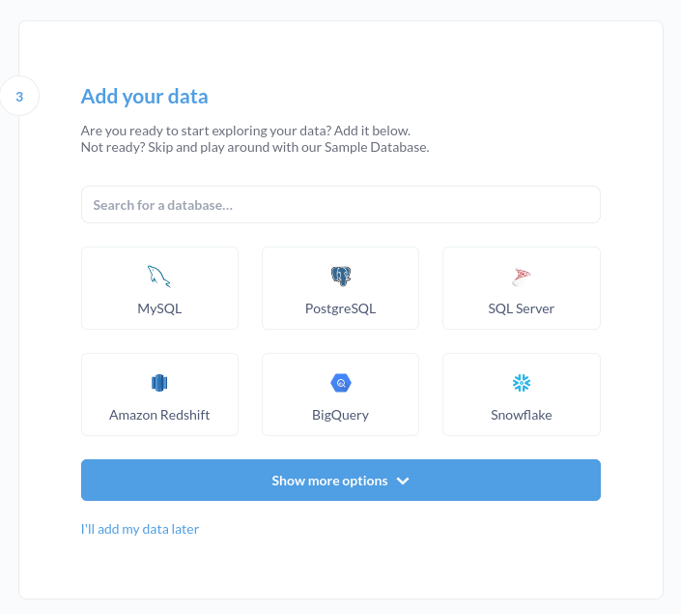Click the step 3 circle indicator
The image size is (681, 614).
click(19, 96)
